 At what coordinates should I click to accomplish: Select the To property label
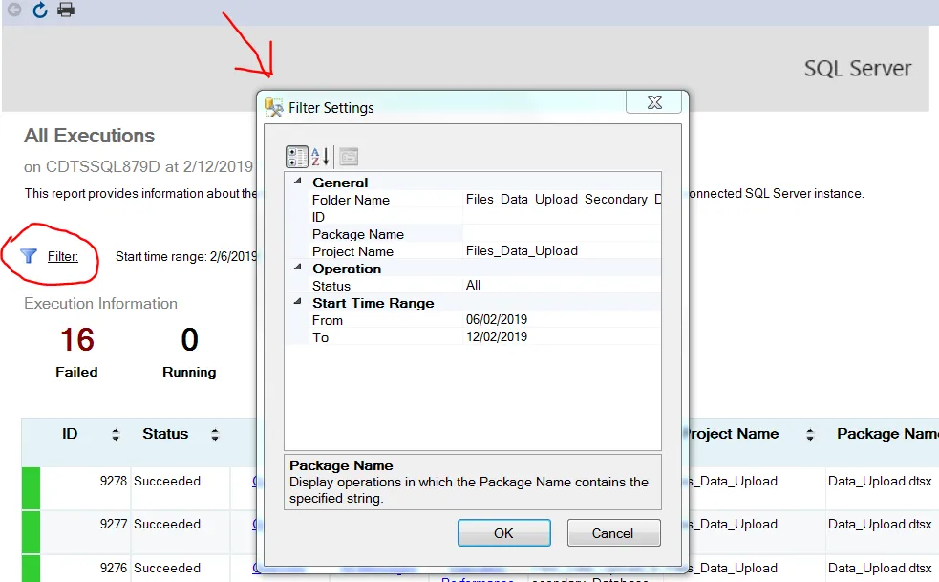click(x=320, y=337)
